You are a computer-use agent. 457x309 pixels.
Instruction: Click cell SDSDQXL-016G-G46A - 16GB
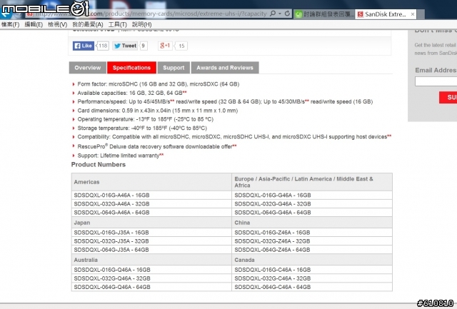(x=312, y=195)
